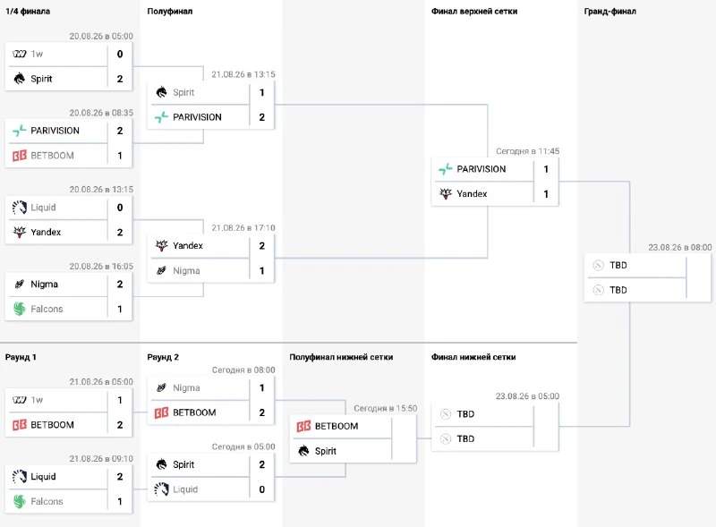Screen dimensions: 716x527
Task: Click Yandex logo in upper bracket final
Action: click(x=445, y=193)
